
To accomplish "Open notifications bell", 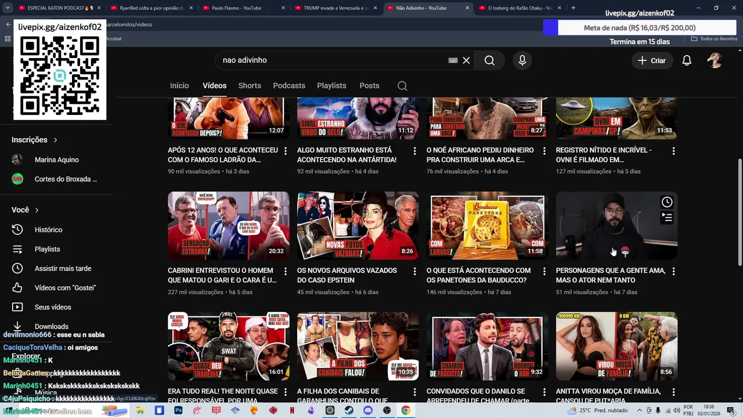I will [687, 60].
